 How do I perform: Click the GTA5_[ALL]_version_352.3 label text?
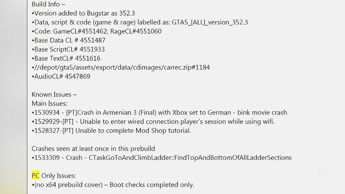210,22
